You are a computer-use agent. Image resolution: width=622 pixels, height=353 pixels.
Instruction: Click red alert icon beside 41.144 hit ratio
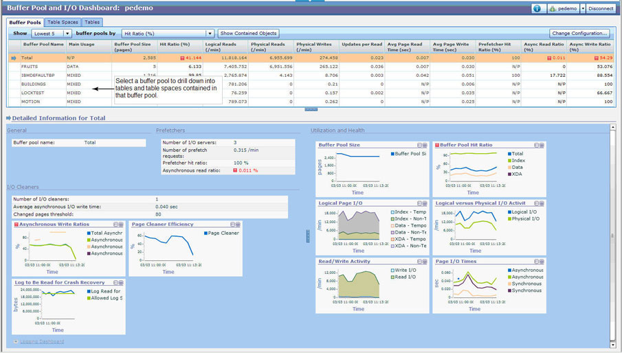coord(182,58)
